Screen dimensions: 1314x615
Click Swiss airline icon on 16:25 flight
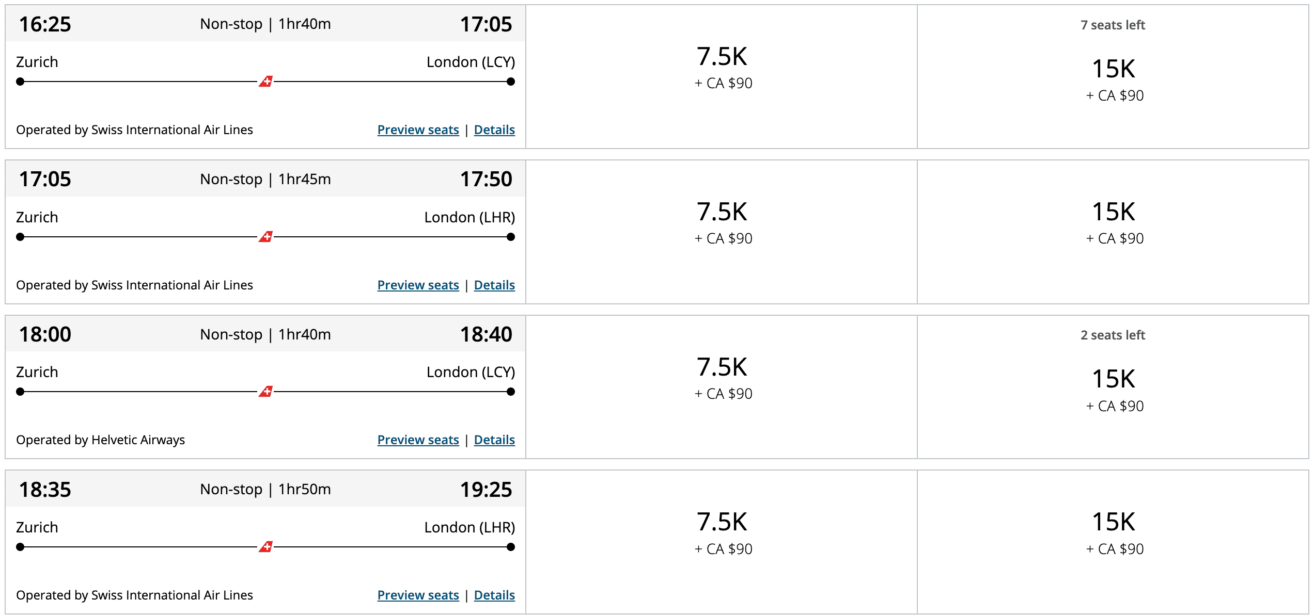(x=265, y=82)
